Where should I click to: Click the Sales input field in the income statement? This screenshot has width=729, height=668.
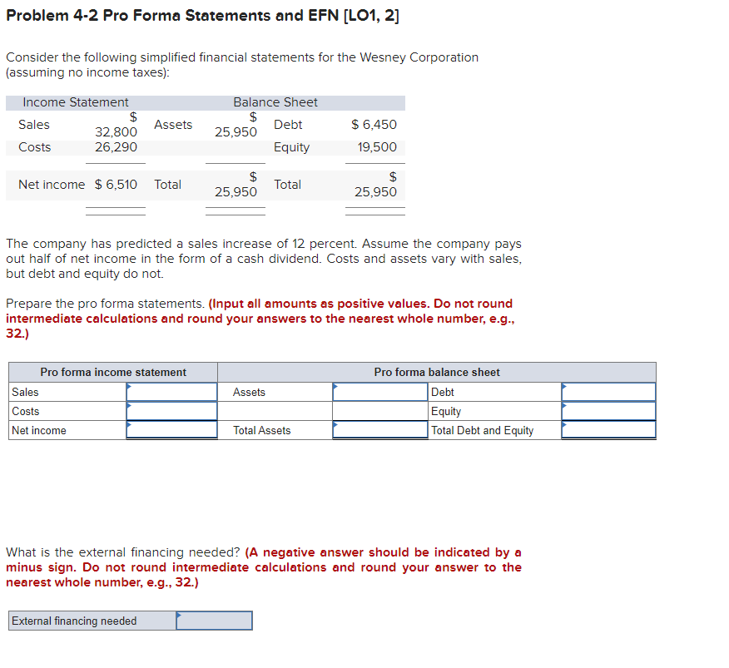[x=171, y=392]
